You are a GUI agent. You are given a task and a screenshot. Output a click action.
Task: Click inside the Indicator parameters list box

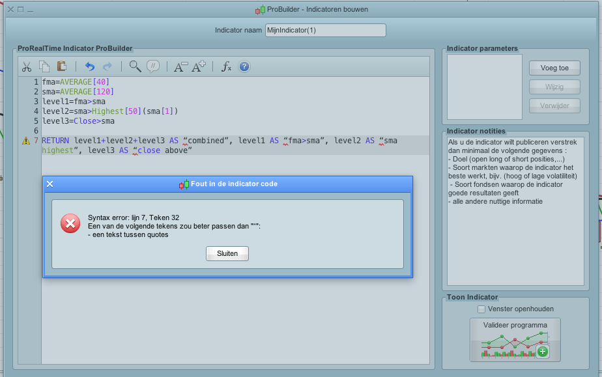pos(485,87)
